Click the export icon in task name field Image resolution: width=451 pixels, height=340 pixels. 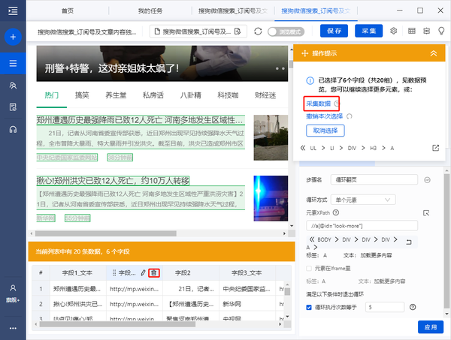pyautogui.click(x=238, y=32)
